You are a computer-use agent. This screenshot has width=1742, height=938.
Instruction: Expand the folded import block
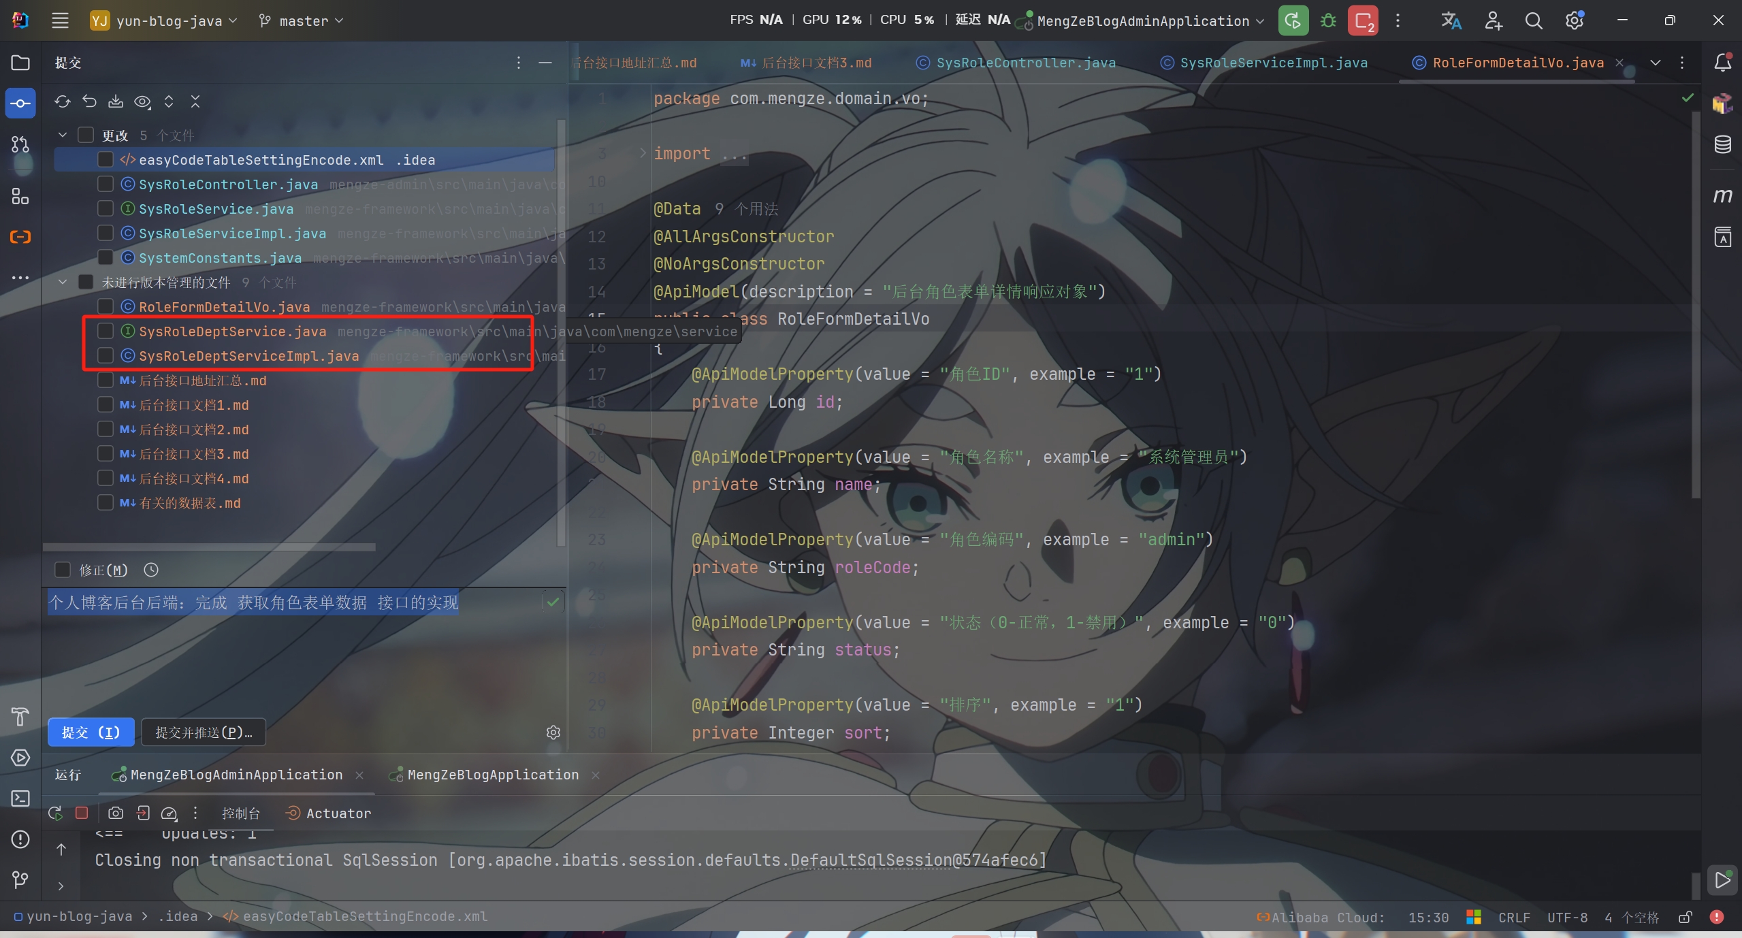pos(643,153)
